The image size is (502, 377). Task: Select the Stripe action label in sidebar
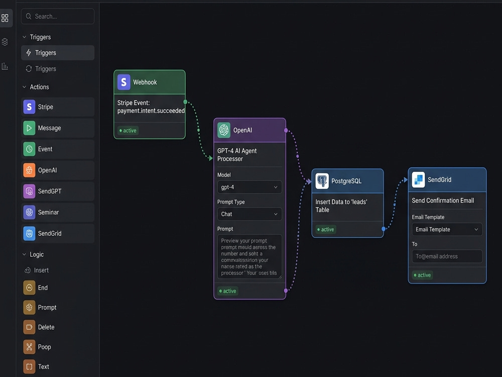46,107
